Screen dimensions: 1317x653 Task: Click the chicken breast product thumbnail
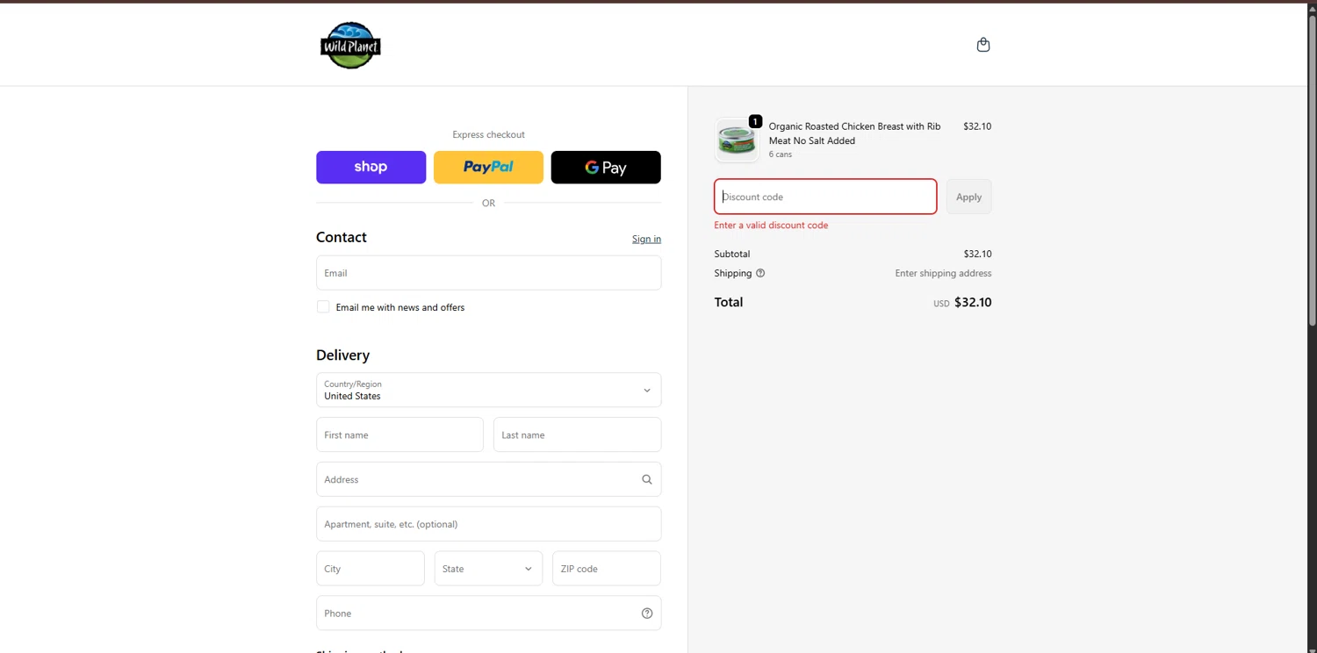737,140
